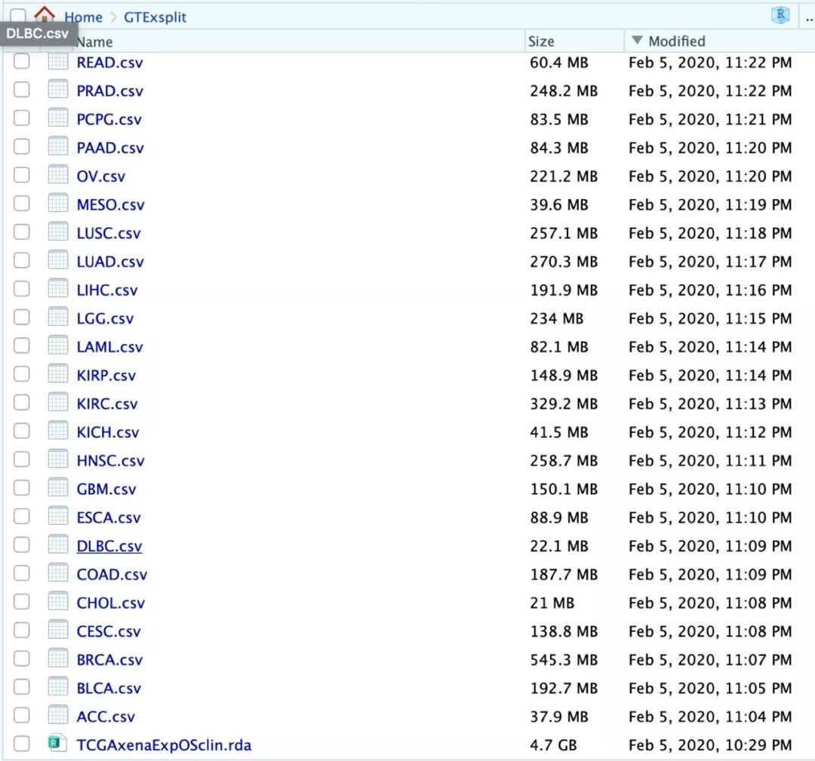
Task: Click the file icon beside LGG.csv
Action: (x=57, y=317)
